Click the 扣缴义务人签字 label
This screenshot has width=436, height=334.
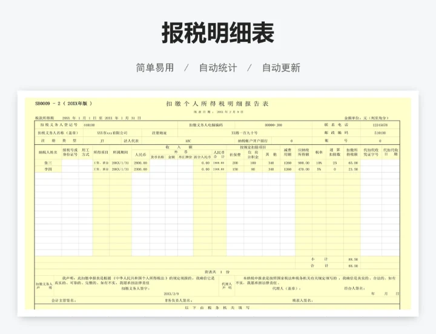click(x=136, y=289)
